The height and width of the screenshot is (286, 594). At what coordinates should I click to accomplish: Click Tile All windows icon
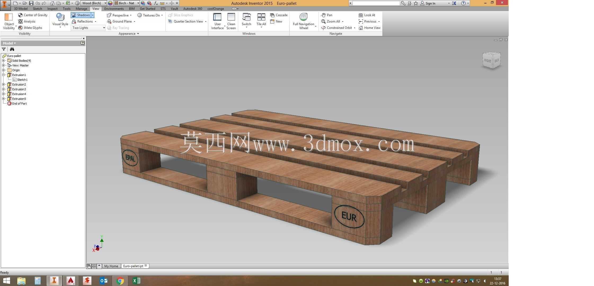(261, 17)
